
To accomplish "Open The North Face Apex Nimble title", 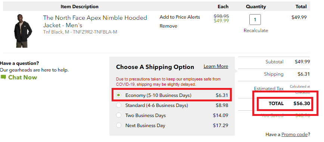I will 95,21.
